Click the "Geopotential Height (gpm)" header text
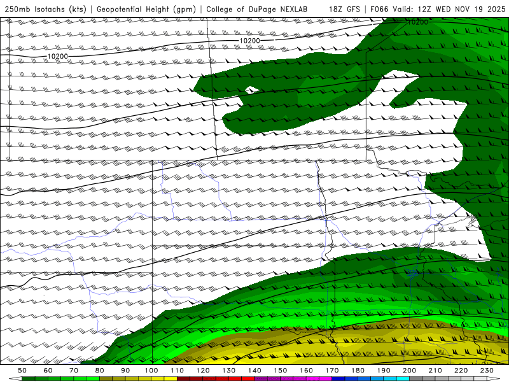 [x=146, y=10]
